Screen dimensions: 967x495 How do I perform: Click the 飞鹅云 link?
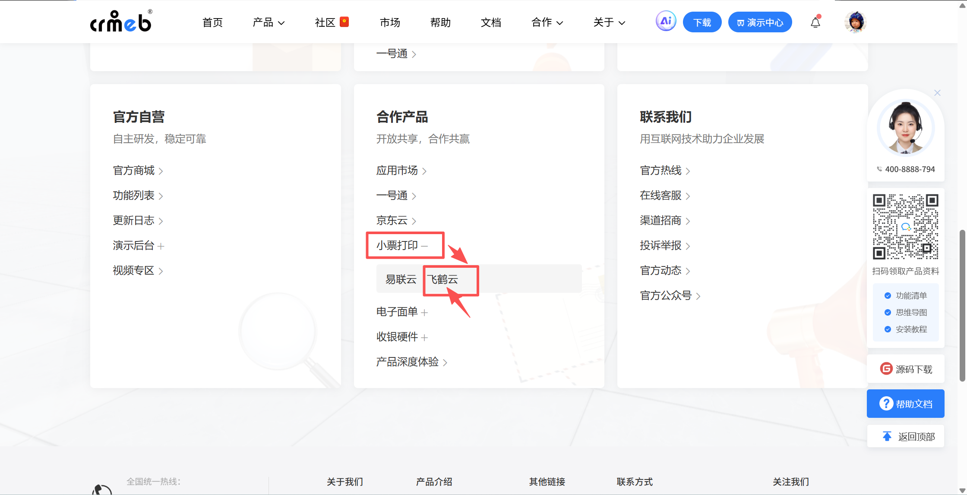click(443, 279)
